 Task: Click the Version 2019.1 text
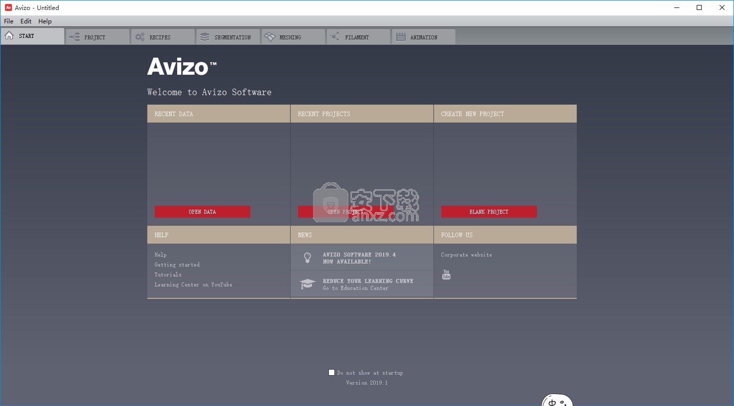(x=367, y=383)
